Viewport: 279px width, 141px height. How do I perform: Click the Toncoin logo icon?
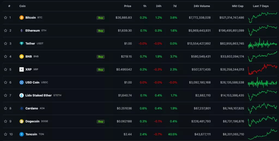22,134
